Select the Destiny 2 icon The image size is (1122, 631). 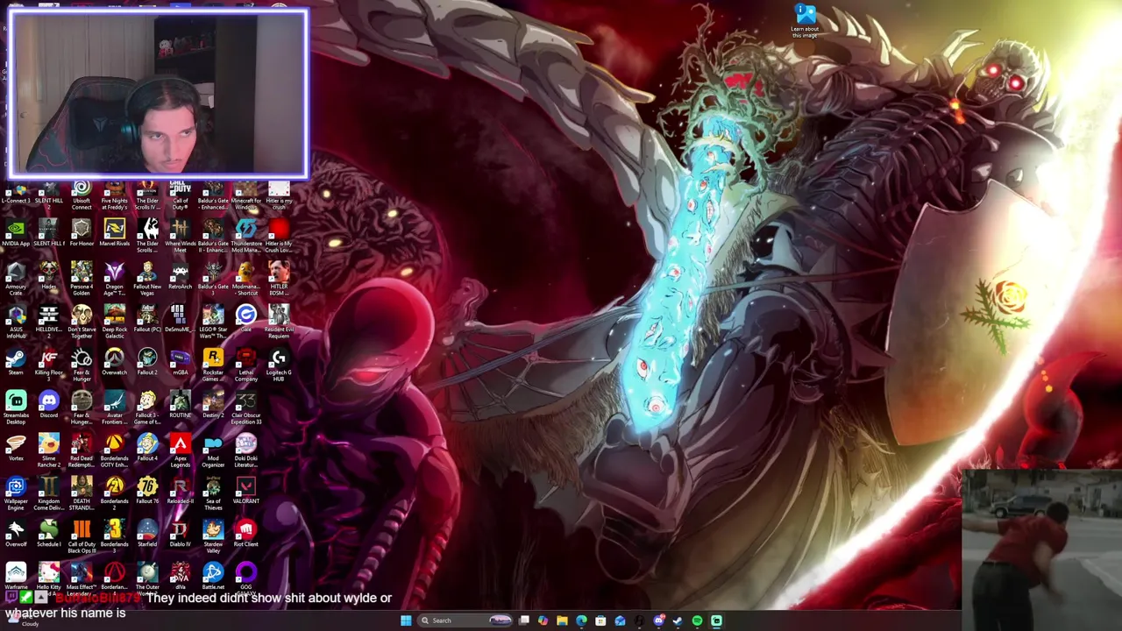point(213,406)
